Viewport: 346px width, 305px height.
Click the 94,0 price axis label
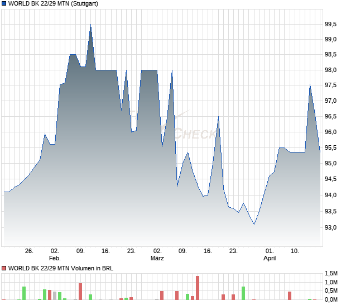tap(330, 195)
